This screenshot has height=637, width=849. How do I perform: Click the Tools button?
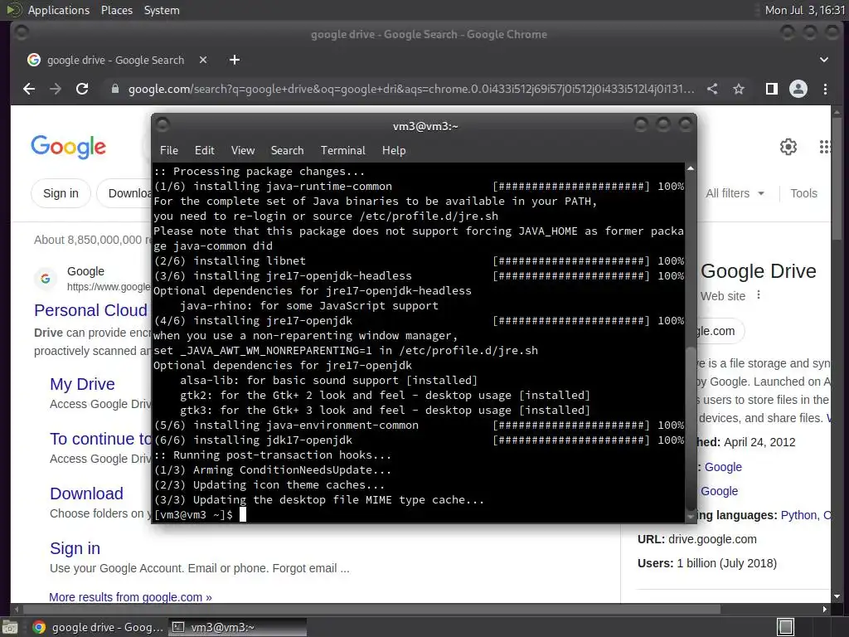[803, 193]
